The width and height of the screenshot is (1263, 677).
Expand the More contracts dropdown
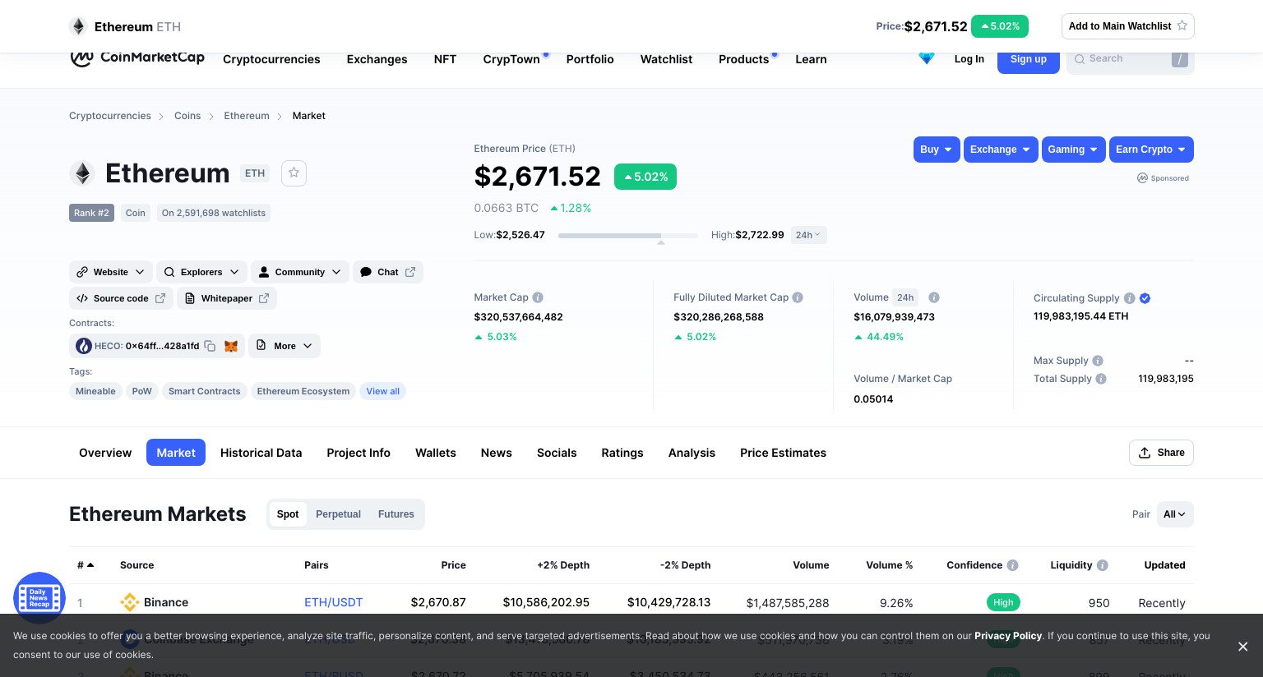tap(285, 346)
